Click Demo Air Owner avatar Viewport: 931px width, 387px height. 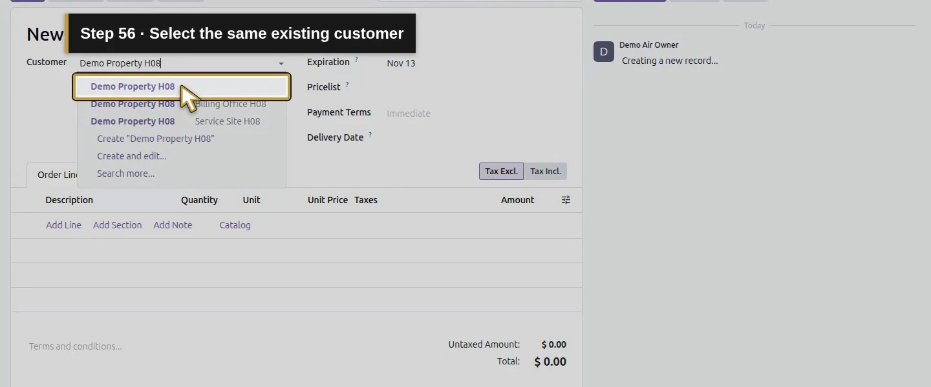coord(604,52)
